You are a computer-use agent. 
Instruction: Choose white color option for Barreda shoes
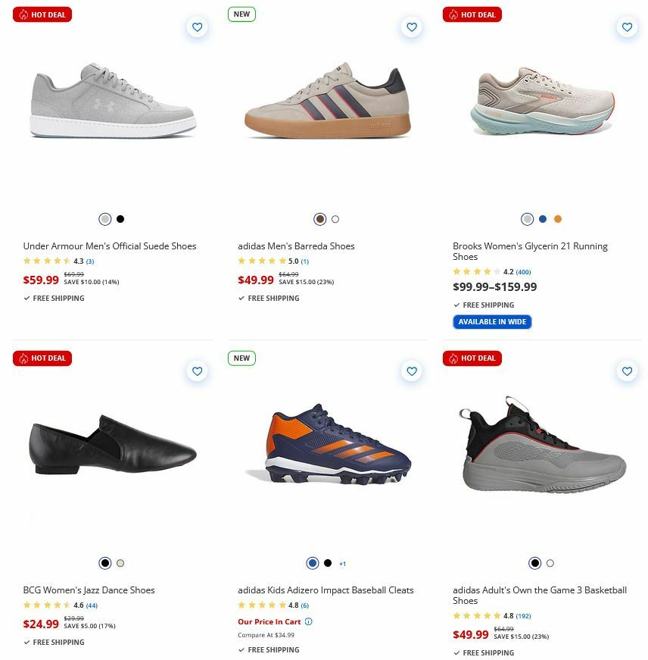[335, 218]
